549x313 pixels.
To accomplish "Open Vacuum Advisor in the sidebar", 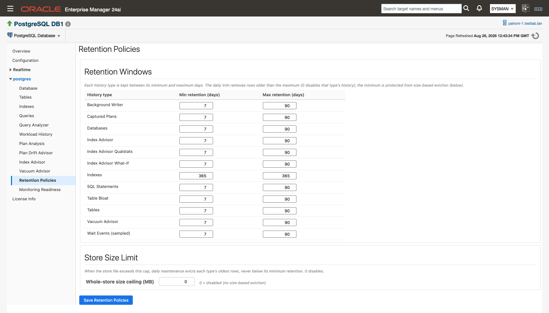I will [x=35, y=171].
